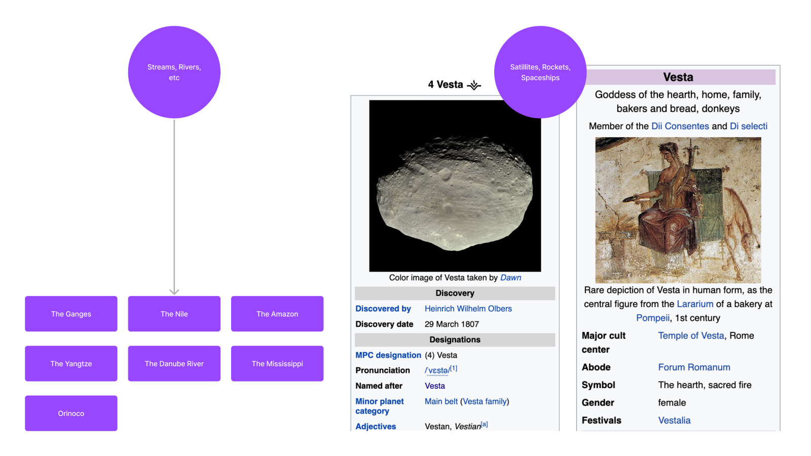Click the Vesta astronomical symbol beside "4 Vesta"
This screenshot has height=456, width=811.
[473, 85]
